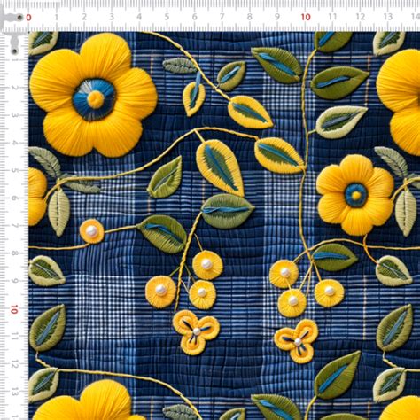420x420 pixels.
Task: Click the rightmost pearl berry in the right cluster
Action: coord(330,292)
